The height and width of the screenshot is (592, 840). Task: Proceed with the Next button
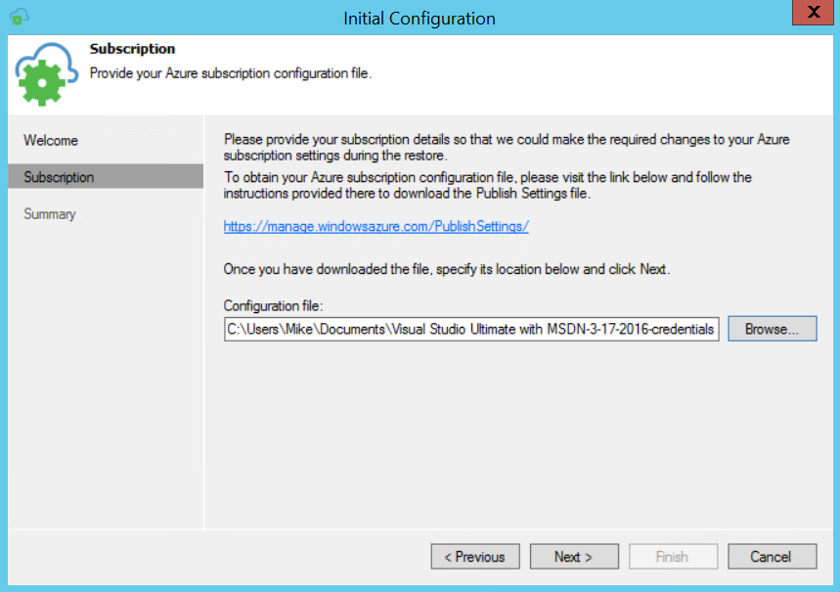click(x=574, y=557)
